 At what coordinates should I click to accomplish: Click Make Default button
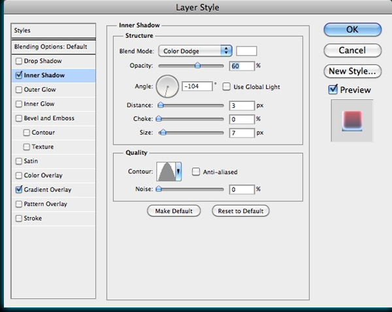click(173, 211)
